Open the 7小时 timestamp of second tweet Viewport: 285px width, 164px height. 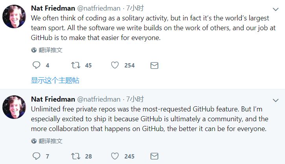135,99
